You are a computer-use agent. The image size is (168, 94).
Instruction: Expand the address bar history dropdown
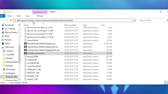coord(132,20)
